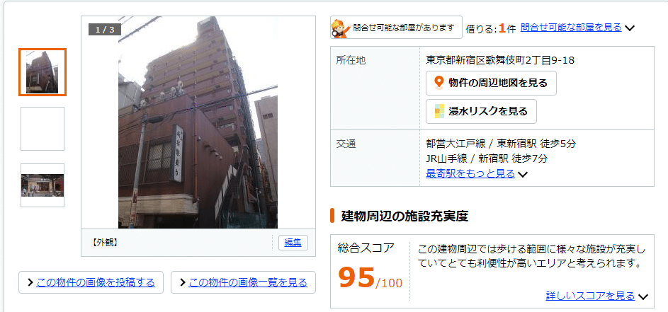
Task: Expand 詳しいスコアを見る chevron
Action: (643, 296)
